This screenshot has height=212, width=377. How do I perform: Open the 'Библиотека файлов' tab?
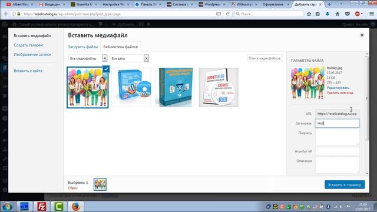pyautogui.click(x=120, y=47)
